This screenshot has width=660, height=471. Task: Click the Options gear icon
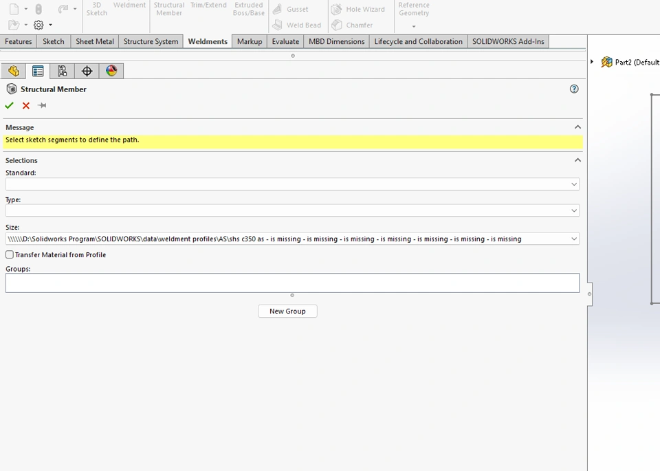[x=38, y=25]
